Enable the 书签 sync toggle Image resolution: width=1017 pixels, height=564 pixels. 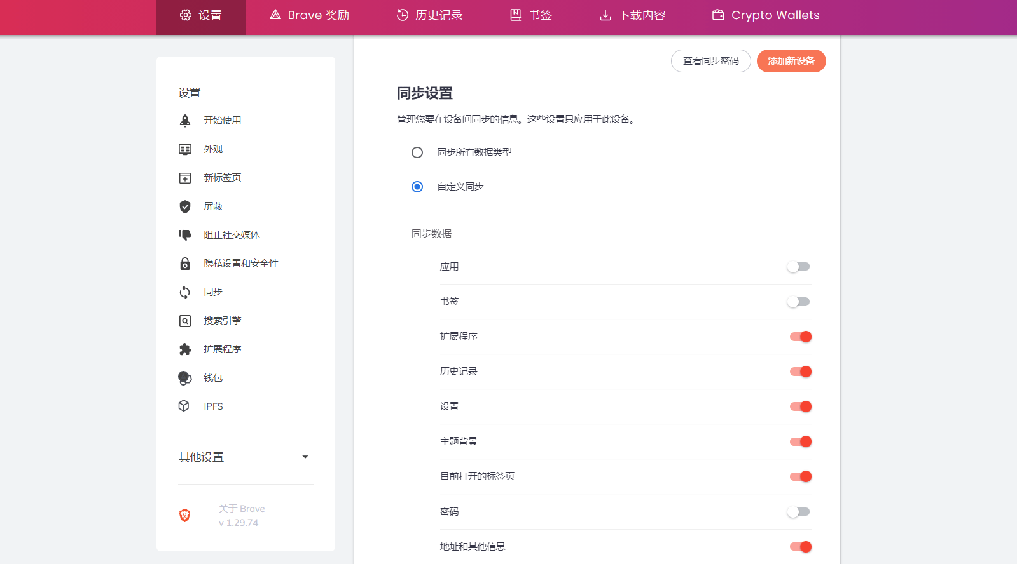click(799, 302)
